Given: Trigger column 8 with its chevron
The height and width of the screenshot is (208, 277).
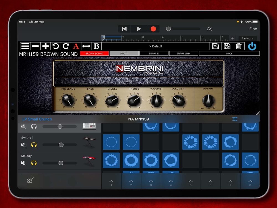Looking at the screenshot, I should (250, 181).
